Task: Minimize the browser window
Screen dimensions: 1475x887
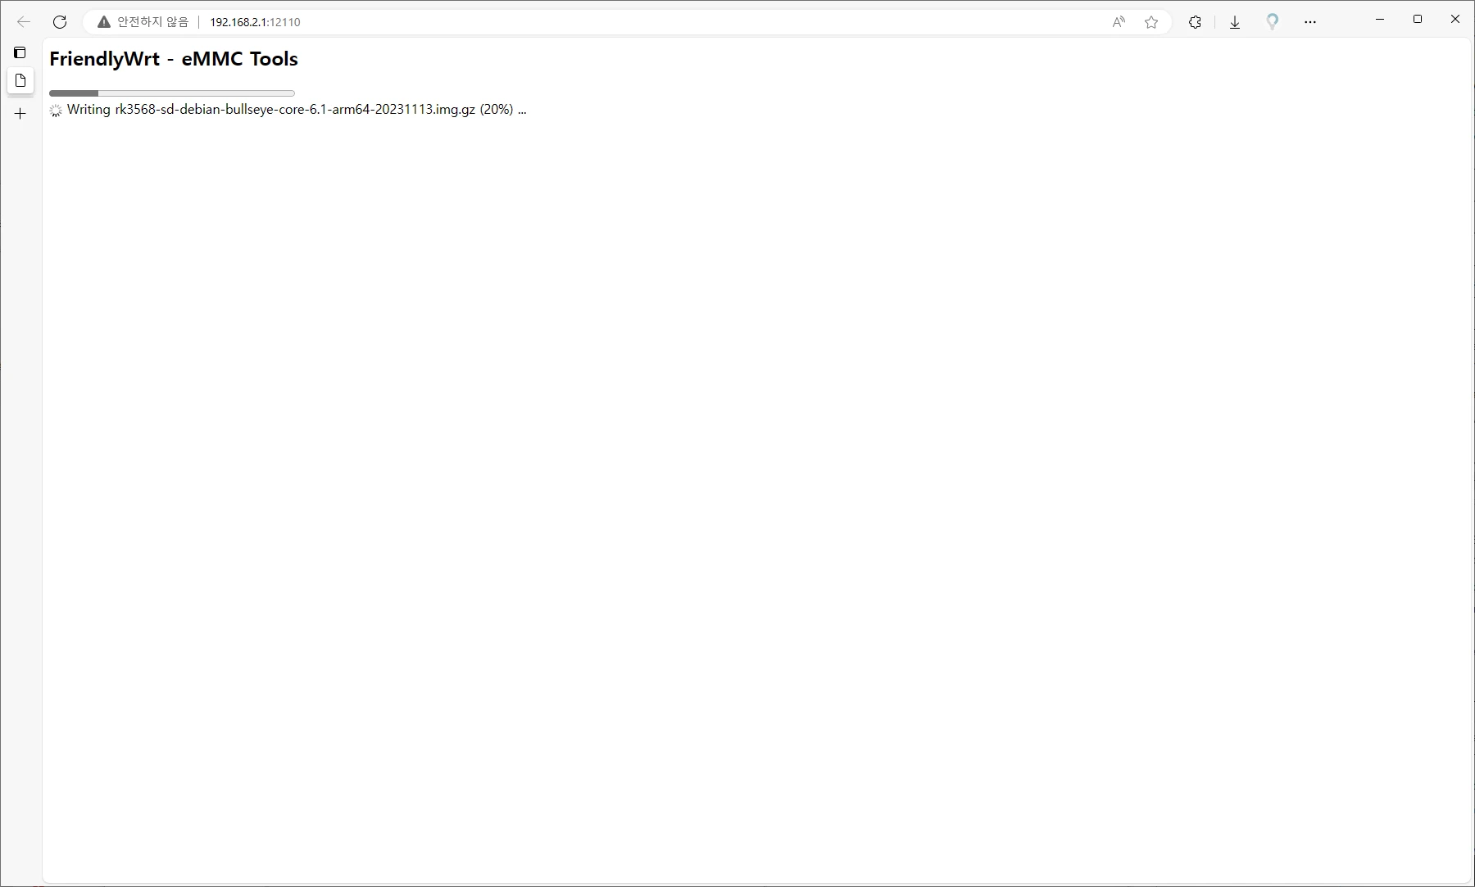Action: click(x=1380, y=19)
